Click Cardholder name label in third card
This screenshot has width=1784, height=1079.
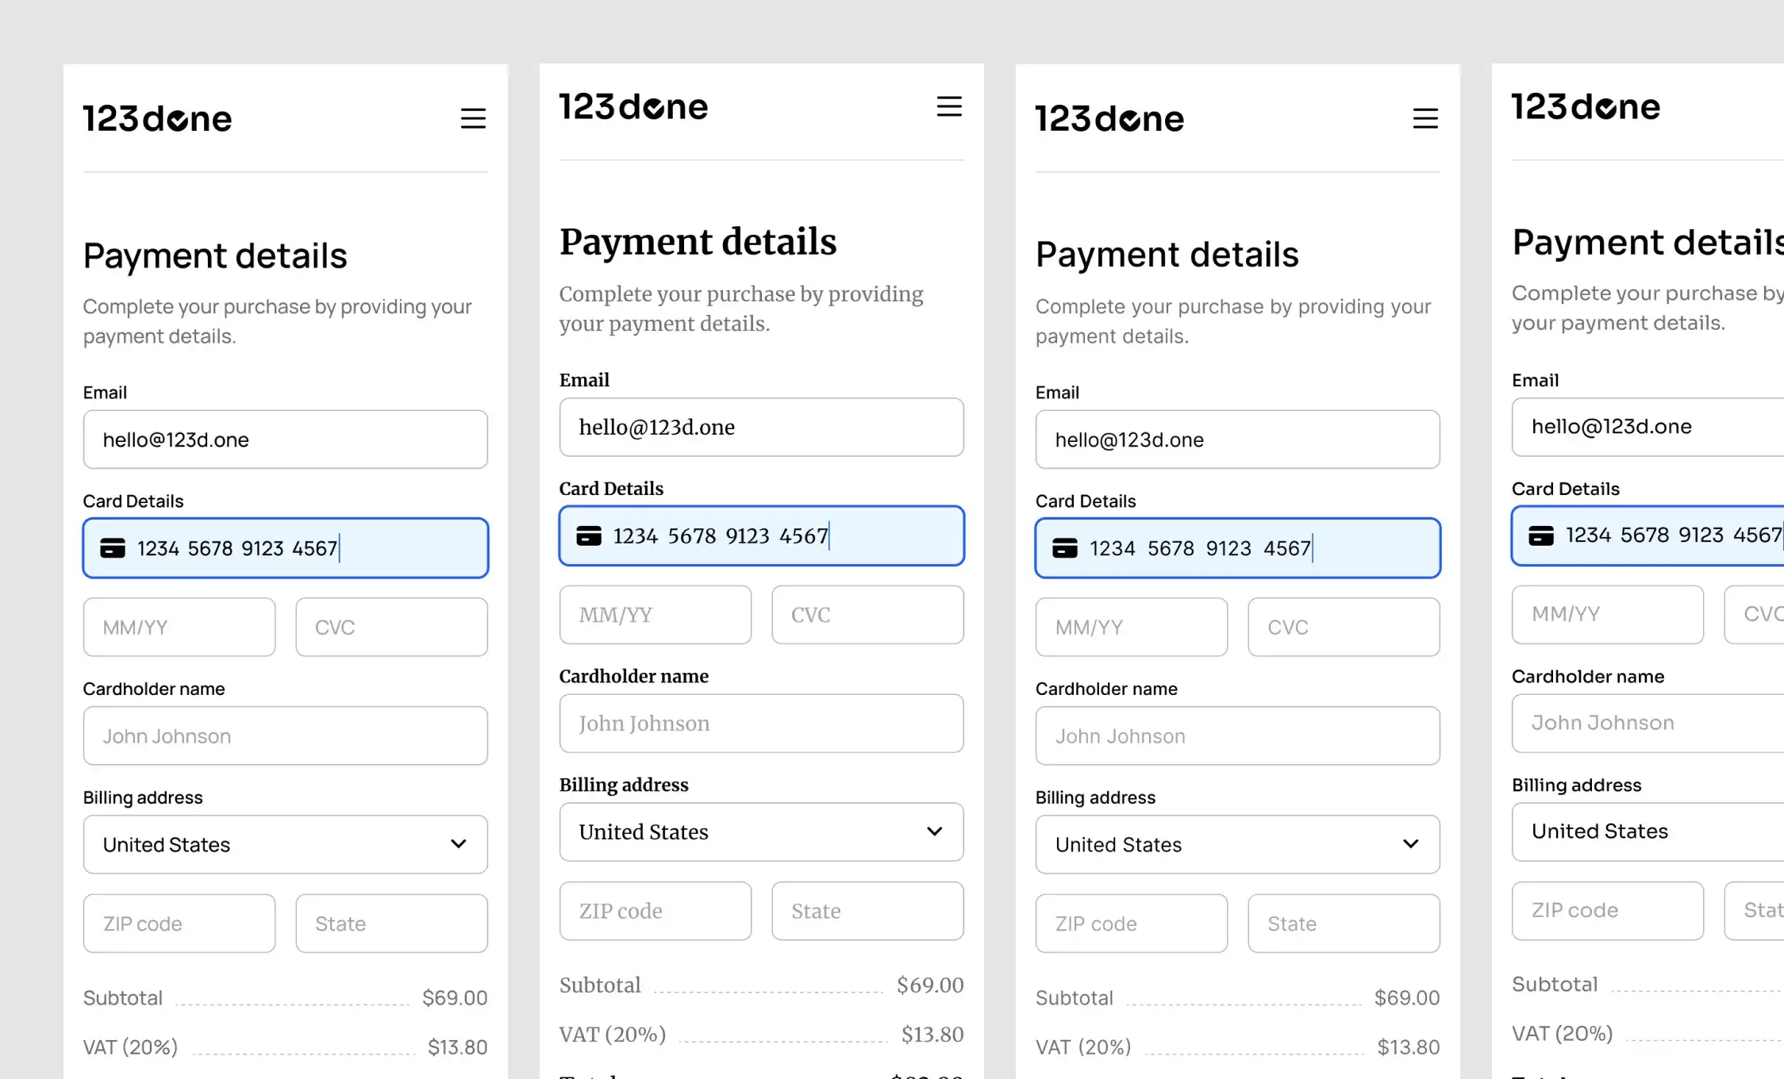click(x=1106, y=689)
